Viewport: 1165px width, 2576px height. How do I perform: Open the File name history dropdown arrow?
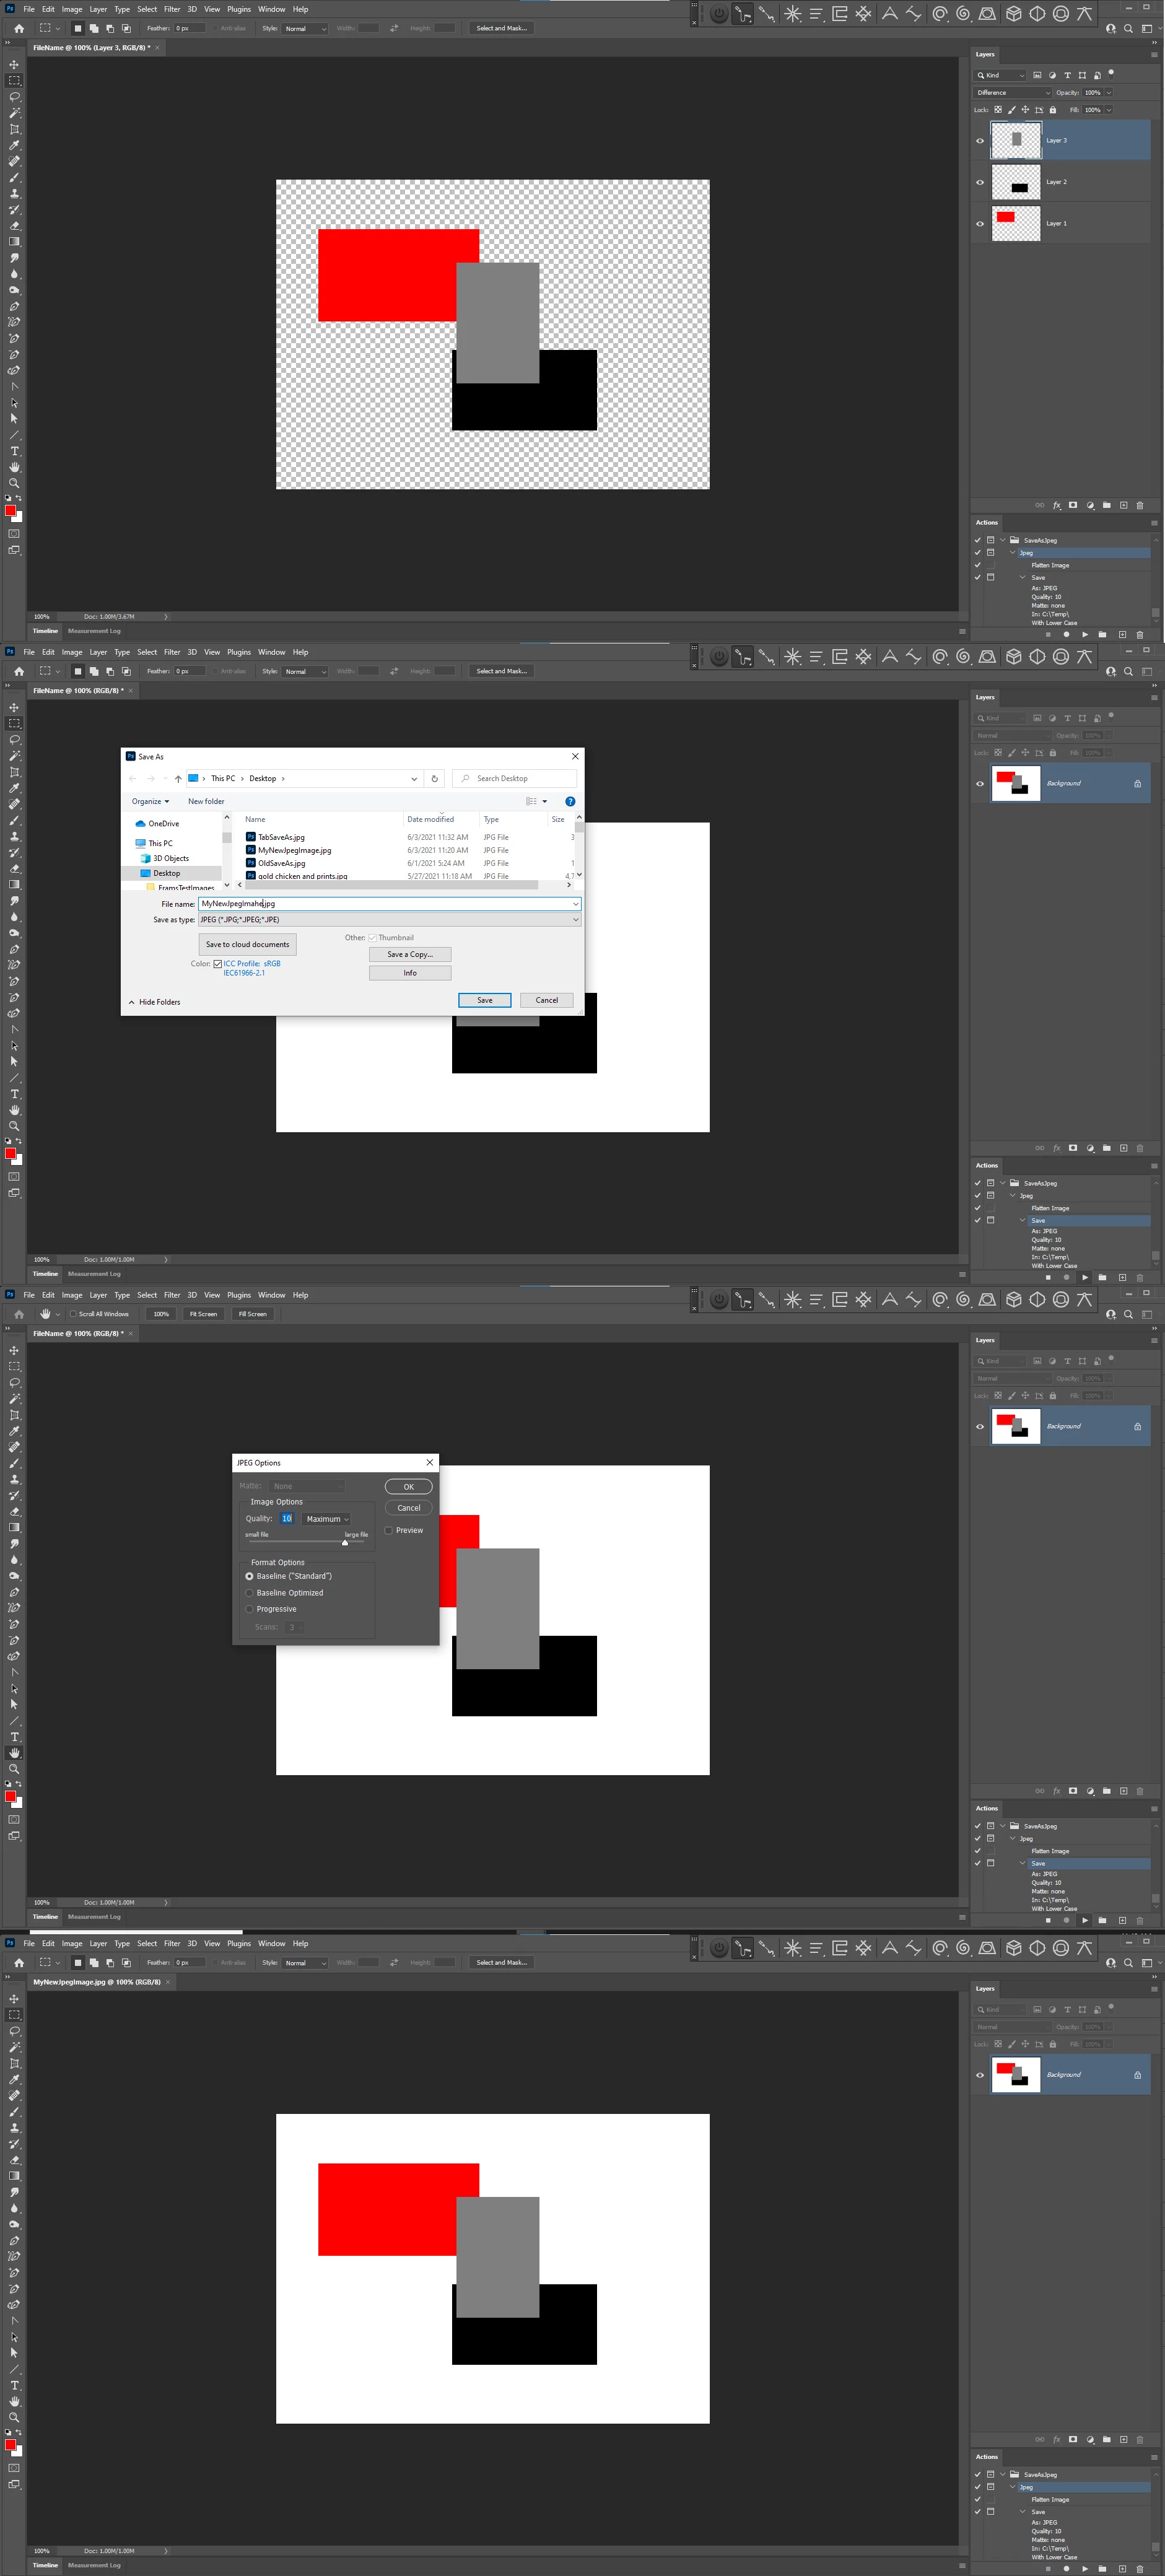(x=575, y=904)
